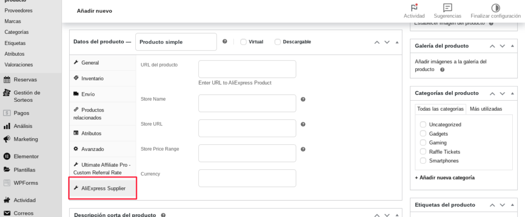
Task: Select the AliExpress Supplier tab
Action: 103,188
